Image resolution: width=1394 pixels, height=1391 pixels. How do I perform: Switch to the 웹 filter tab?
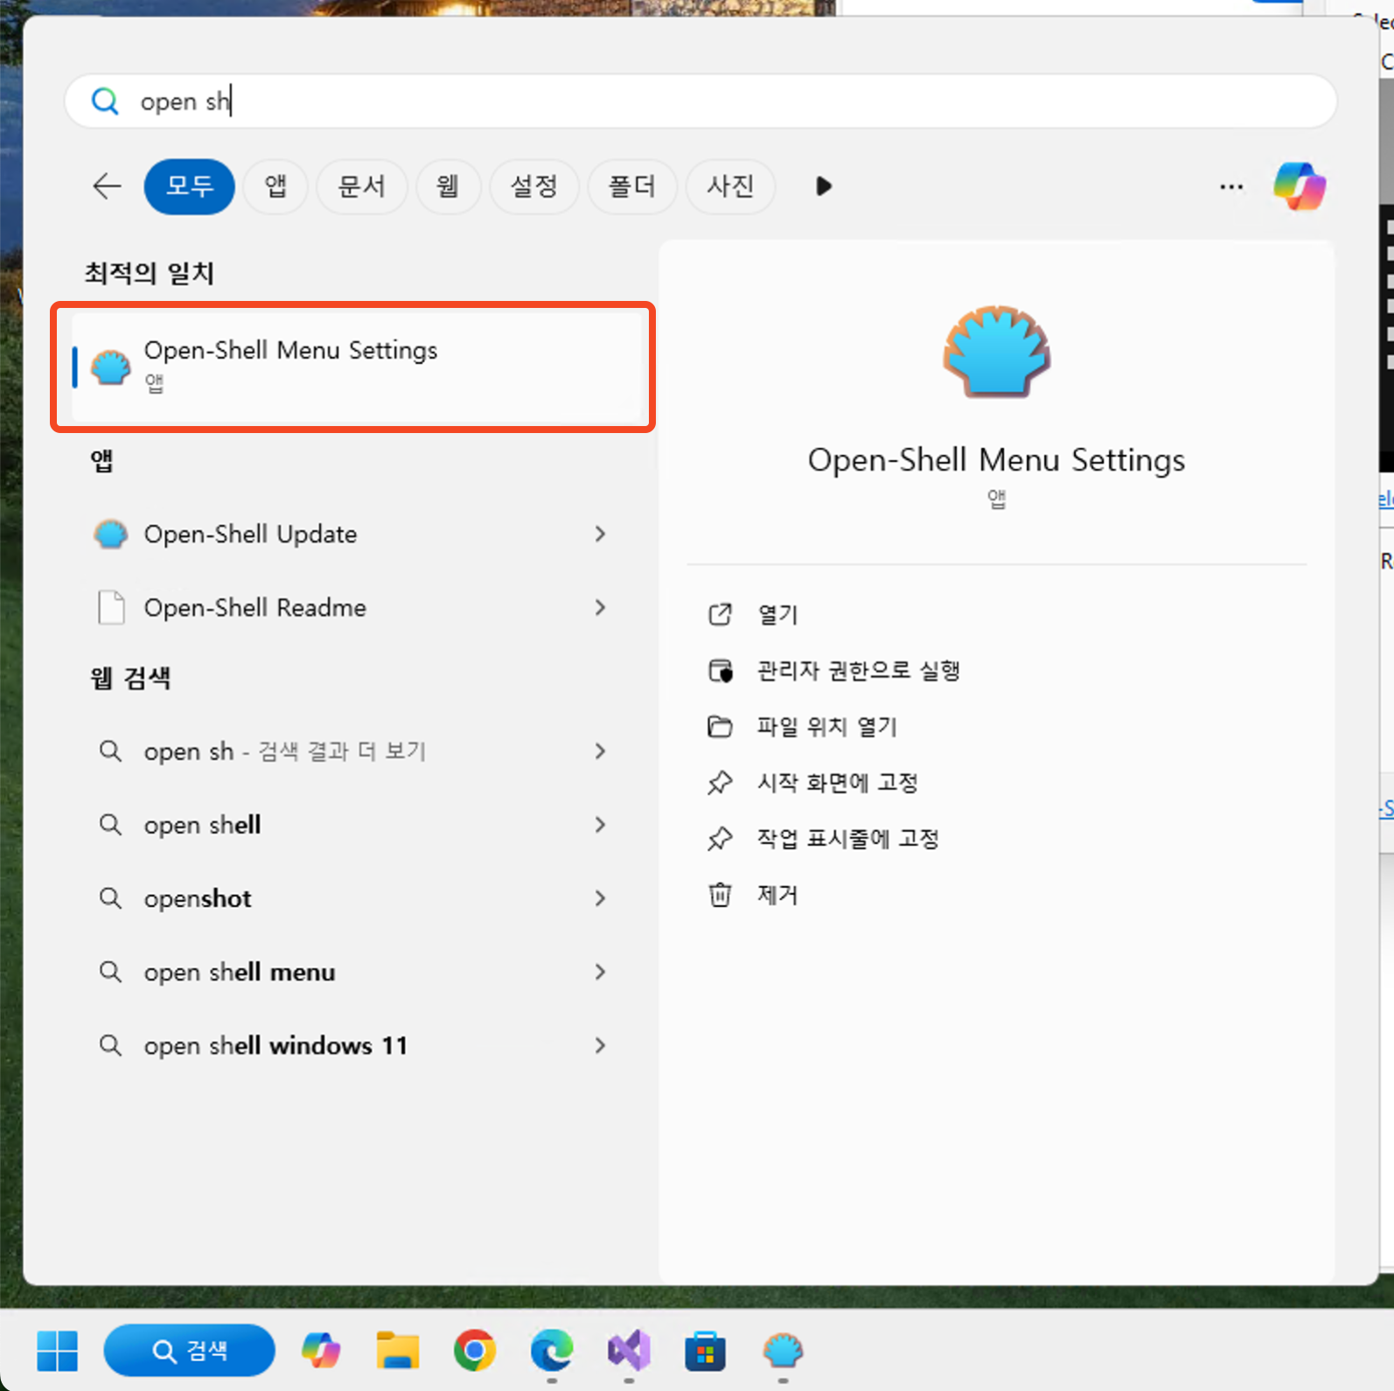pos(448,186)
